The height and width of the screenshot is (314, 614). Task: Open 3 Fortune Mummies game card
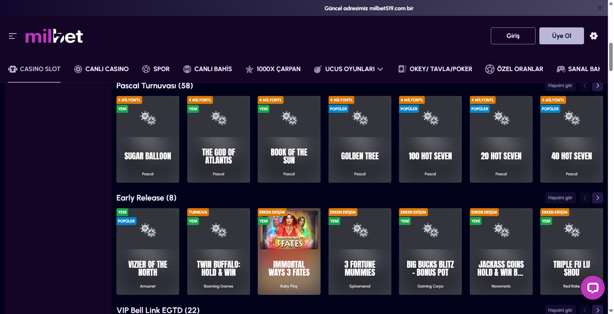[x=360, y=252]
